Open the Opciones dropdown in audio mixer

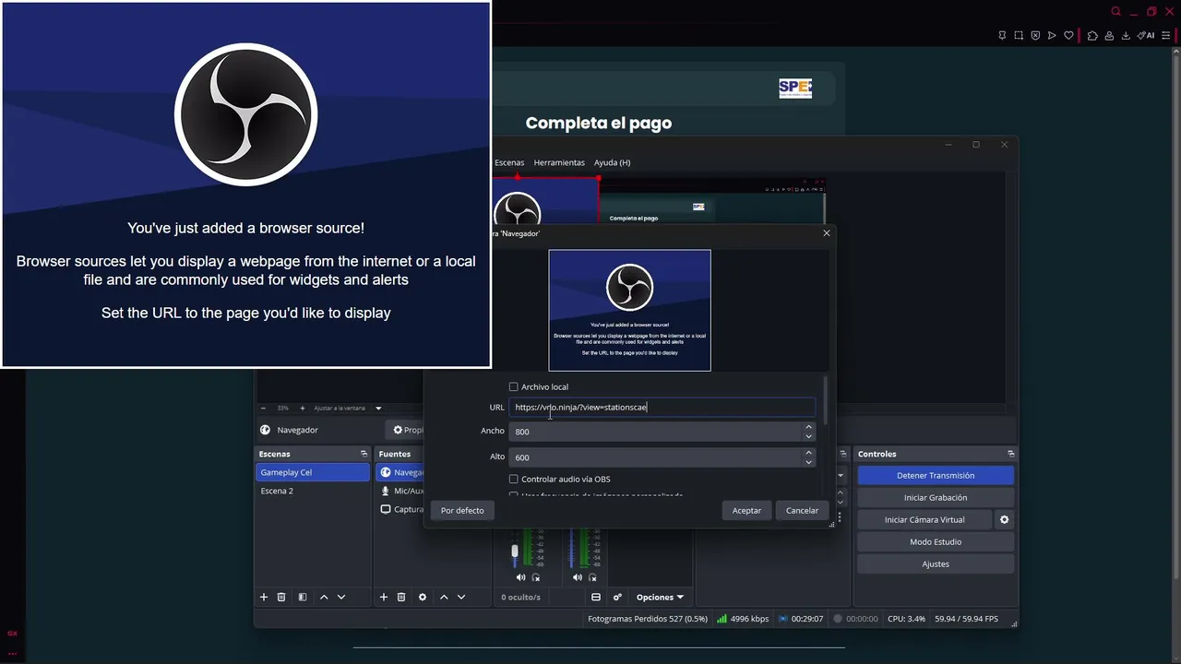661,598
